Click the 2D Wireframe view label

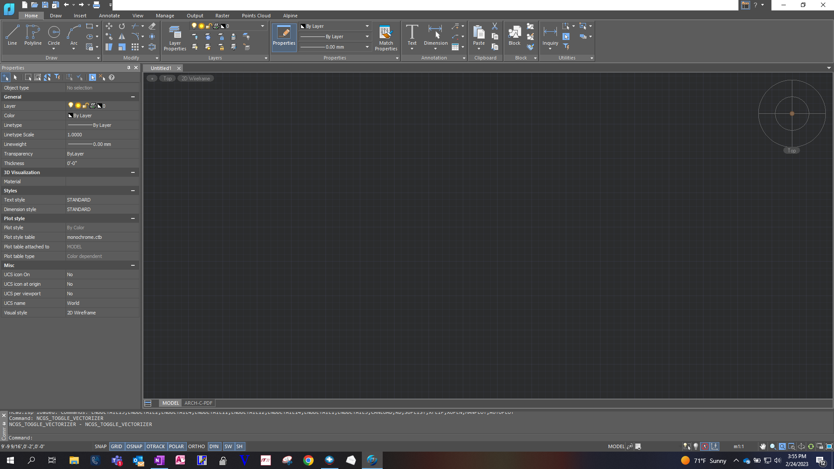coord(195,79)
